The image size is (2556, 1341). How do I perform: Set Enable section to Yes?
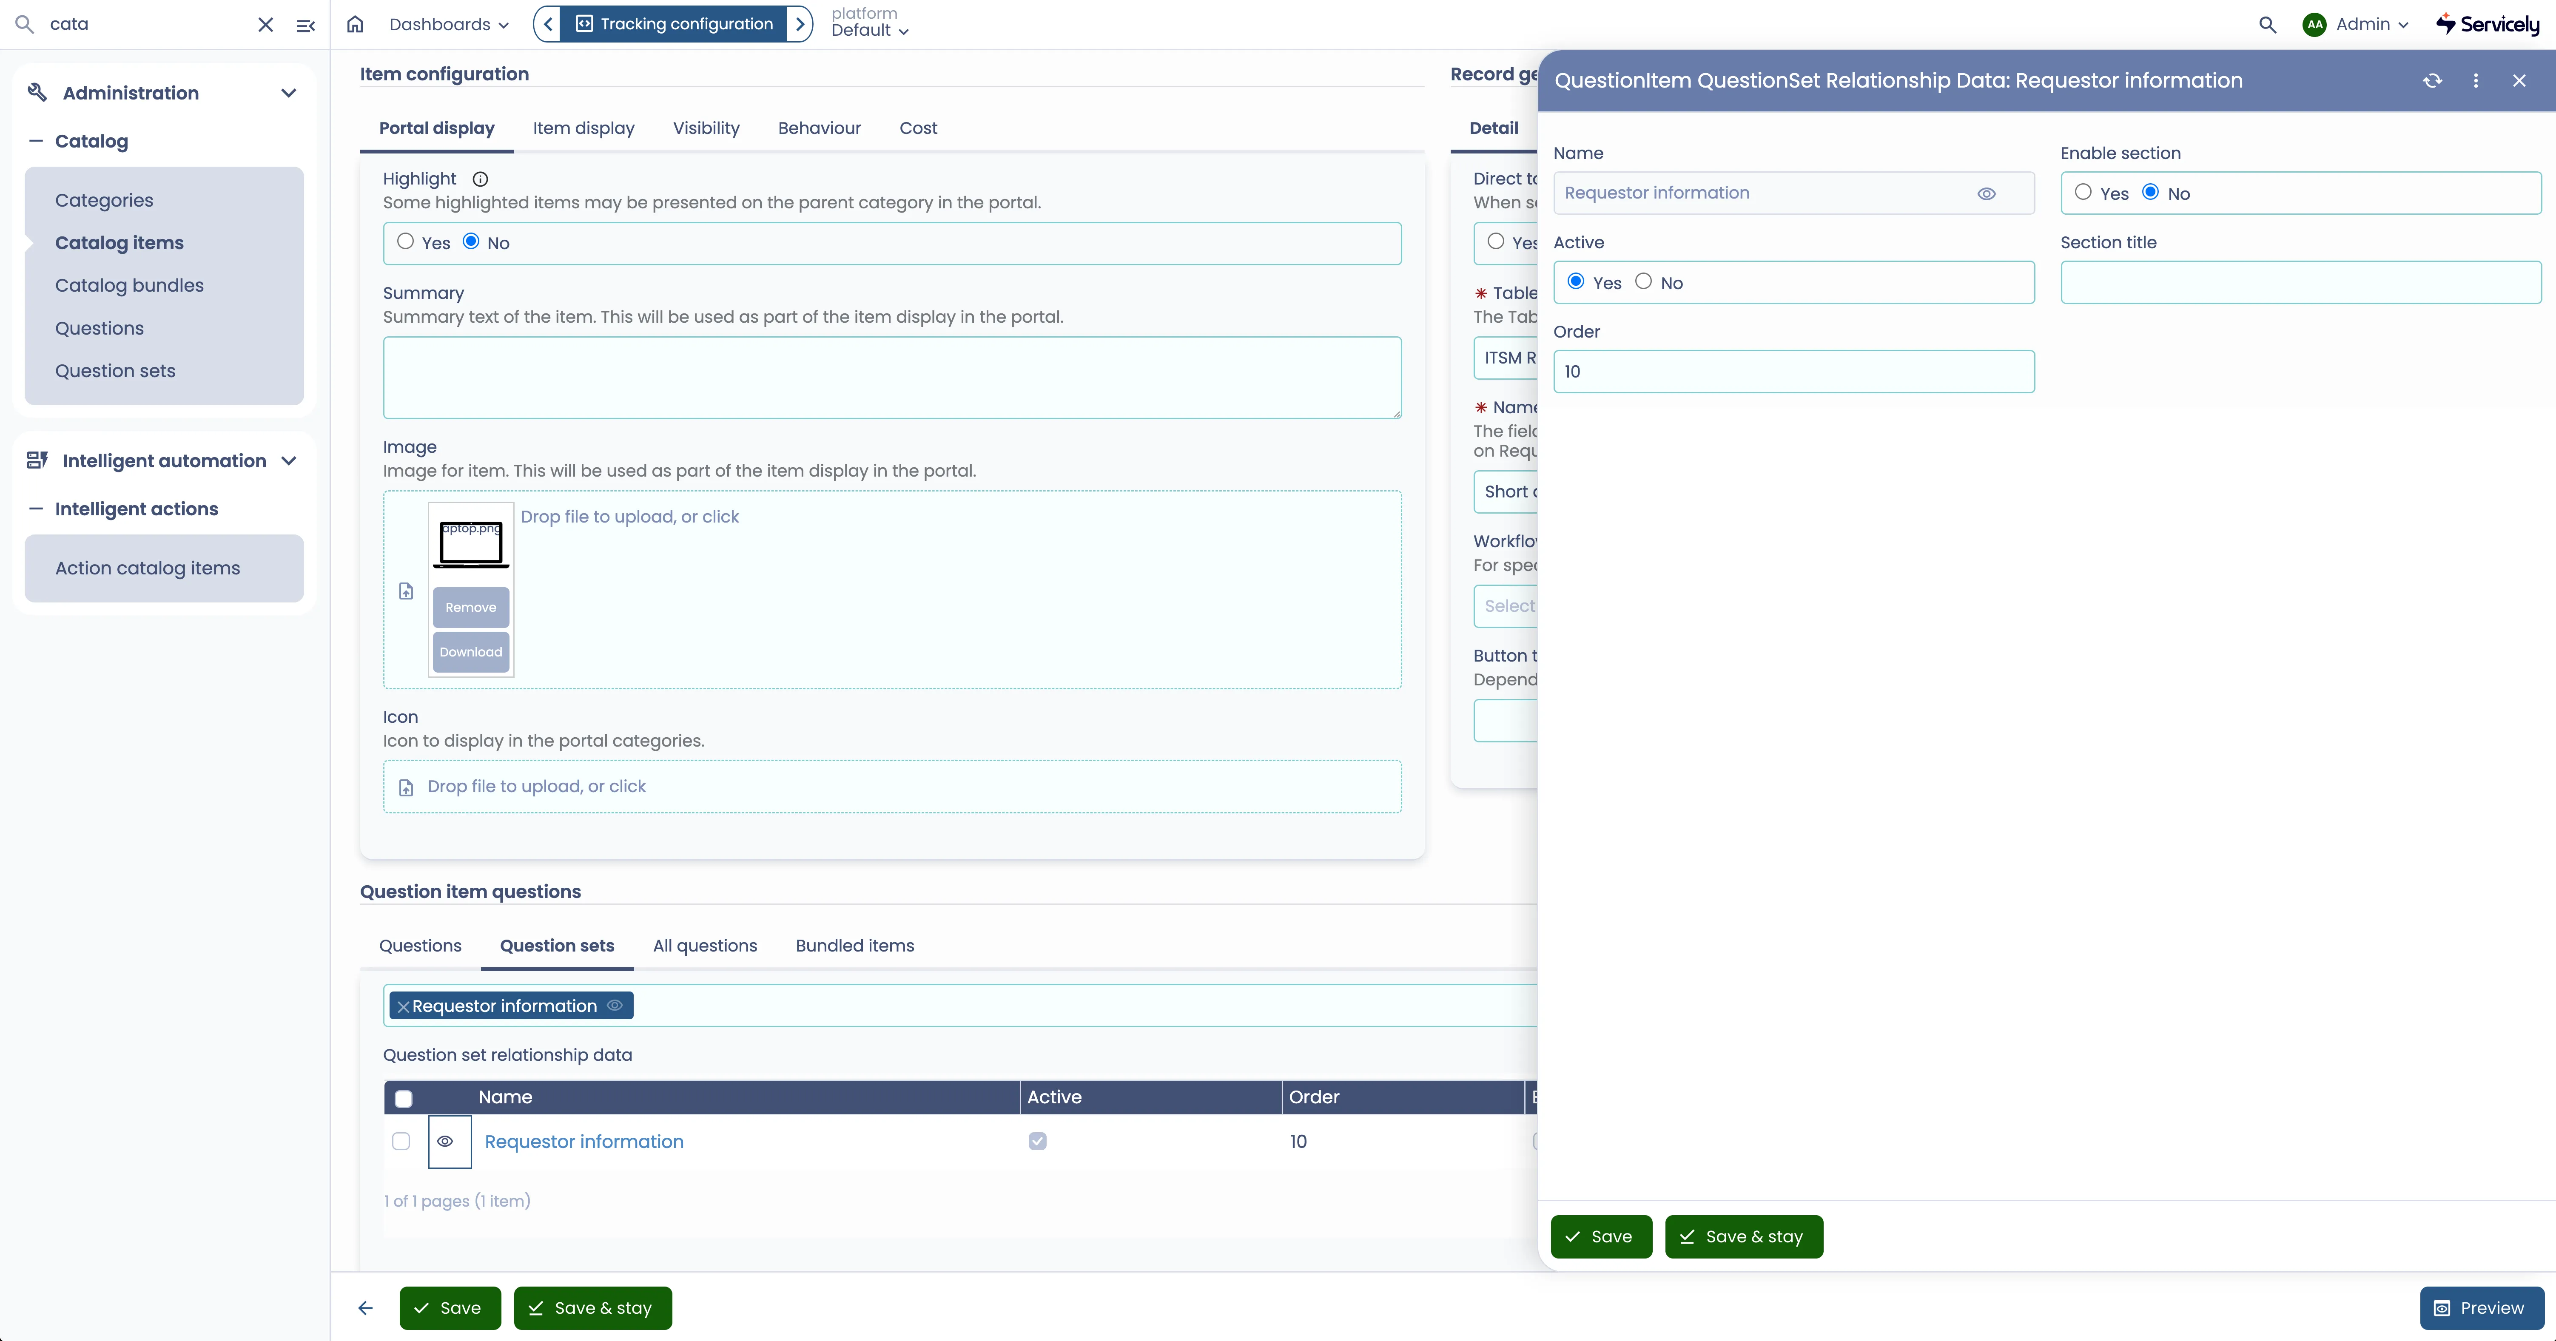tap(2083, 193)
